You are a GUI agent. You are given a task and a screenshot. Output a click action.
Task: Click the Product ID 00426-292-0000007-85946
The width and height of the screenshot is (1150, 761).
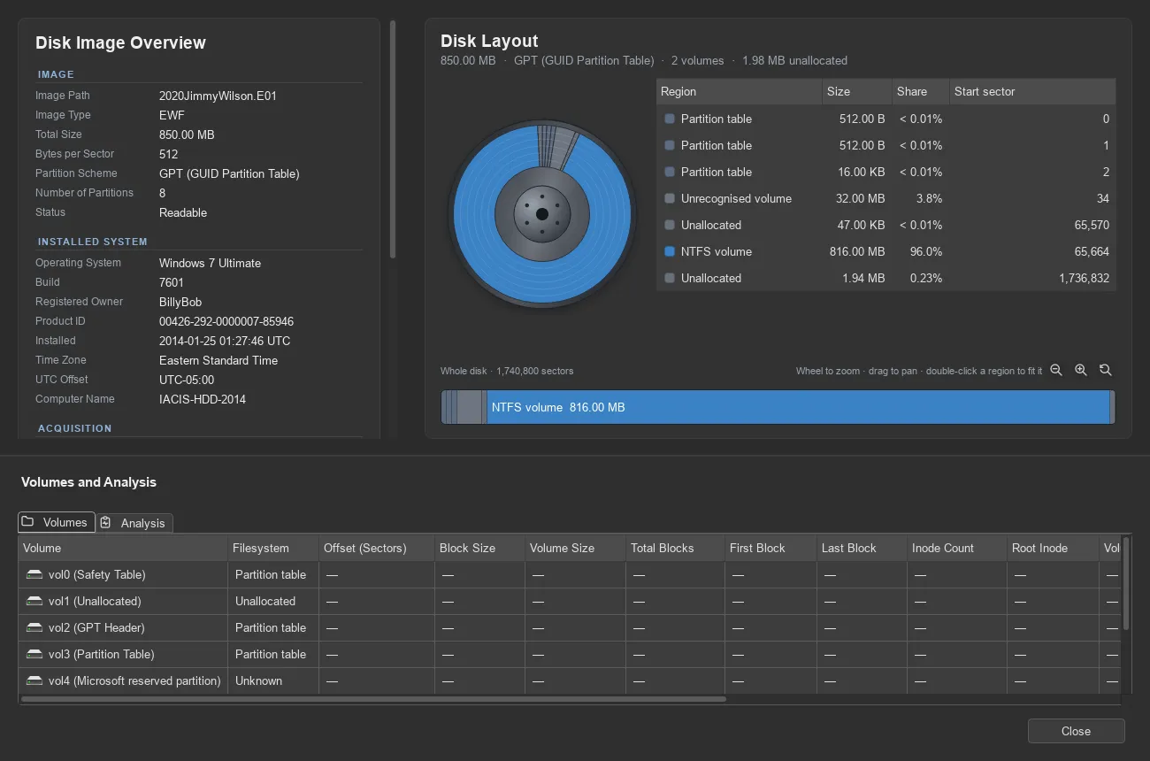[226, 321]
